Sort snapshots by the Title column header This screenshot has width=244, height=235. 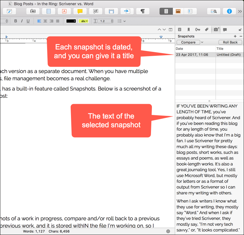pyautogui.click(x=230, y=49)
